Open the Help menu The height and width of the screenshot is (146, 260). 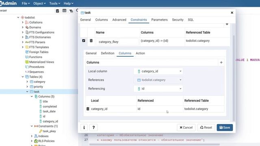(x=69, y=3)
